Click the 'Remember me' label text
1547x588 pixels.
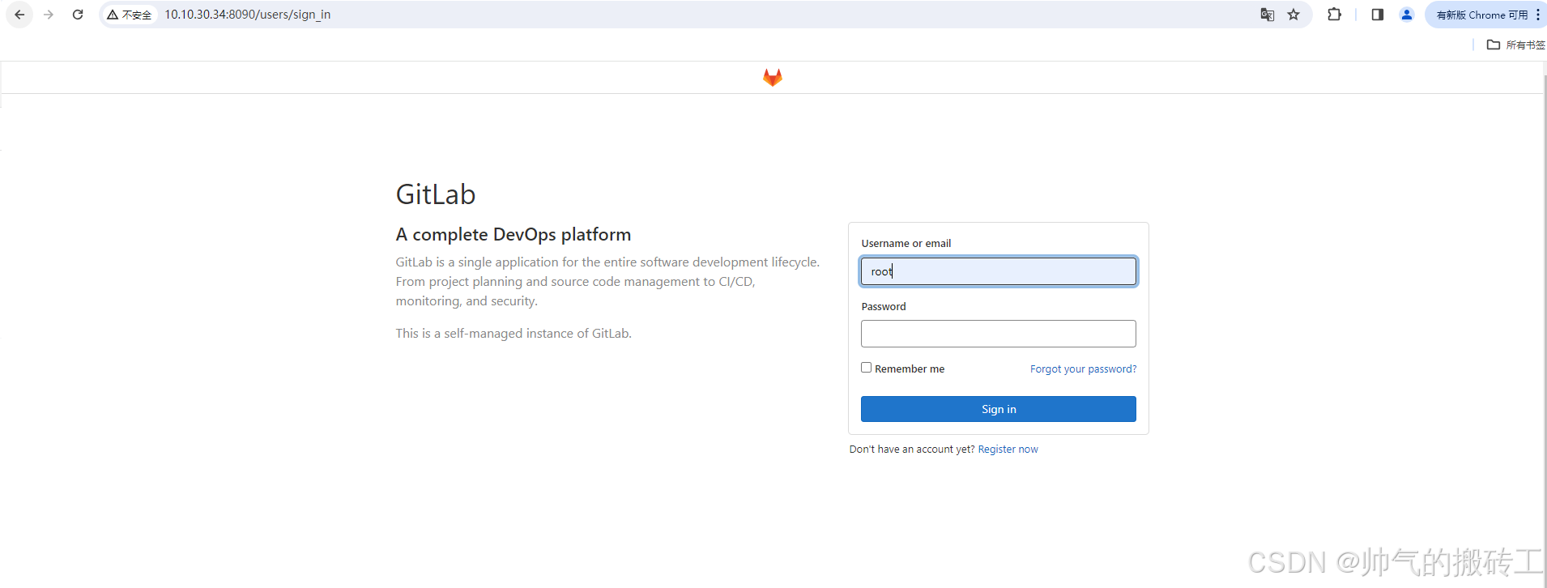910,369
